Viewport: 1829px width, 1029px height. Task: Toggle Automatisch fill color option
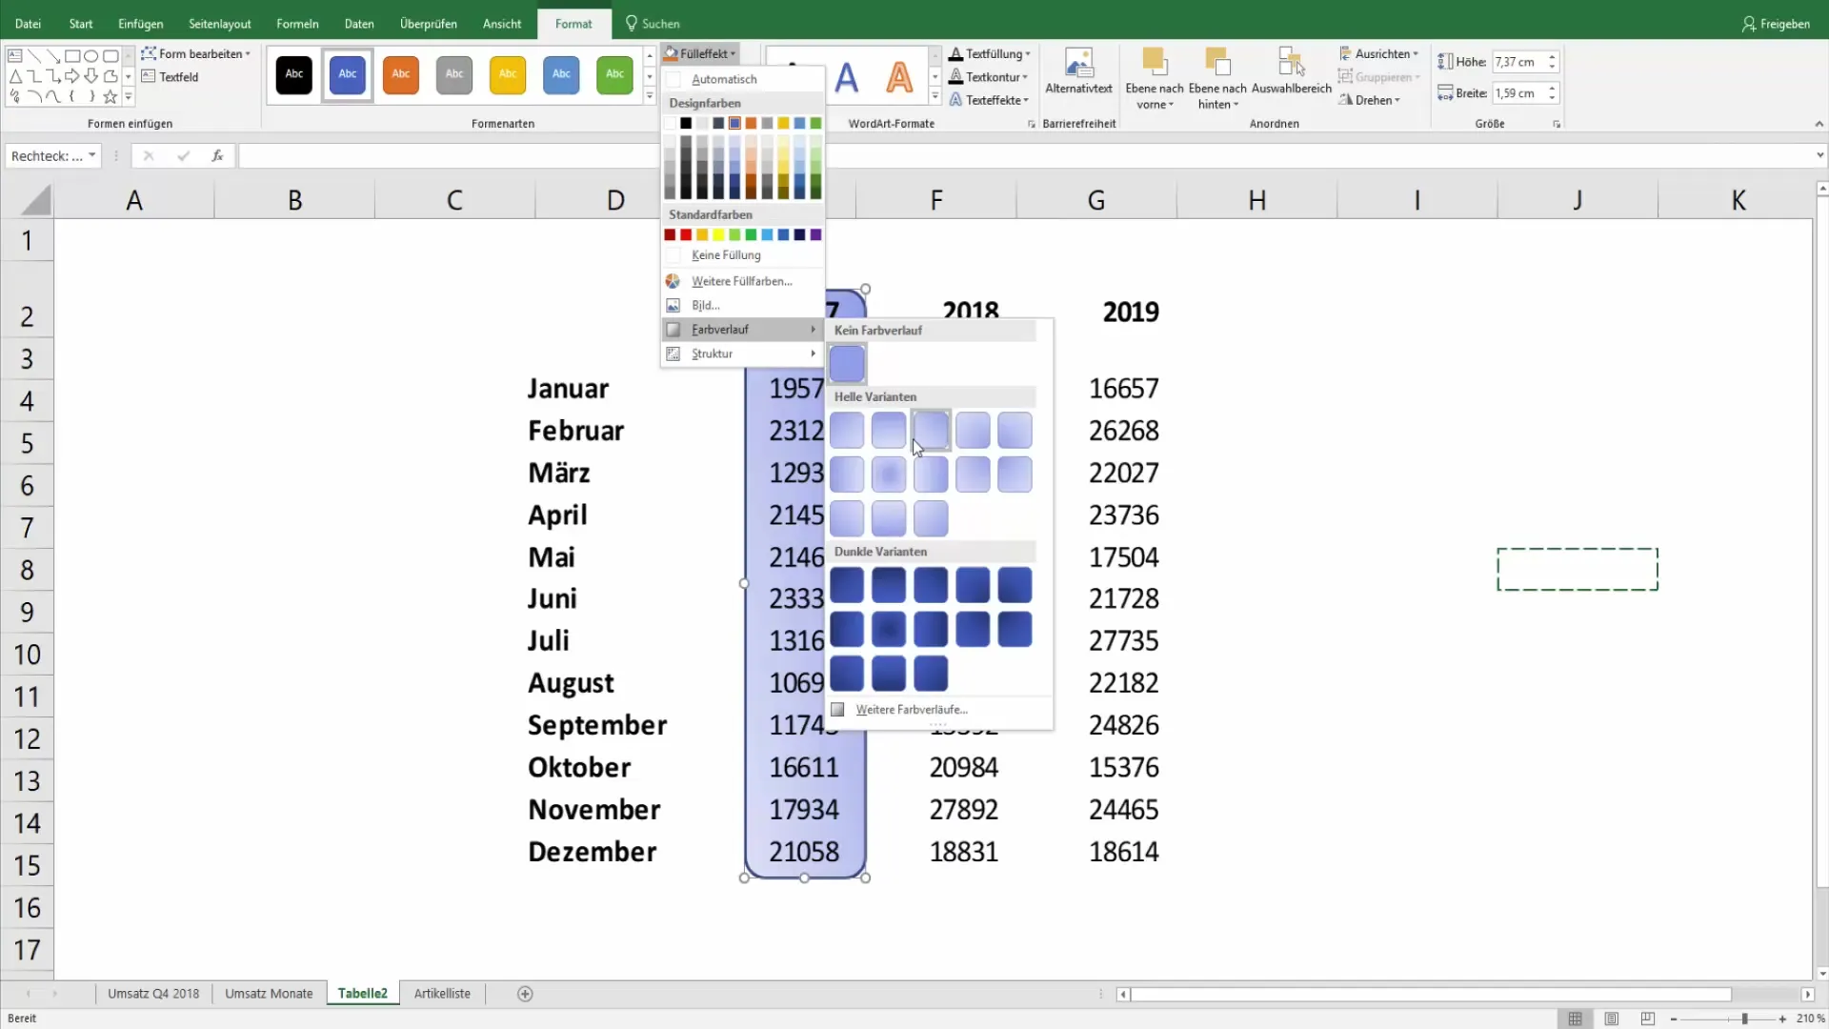coord(726,79)
